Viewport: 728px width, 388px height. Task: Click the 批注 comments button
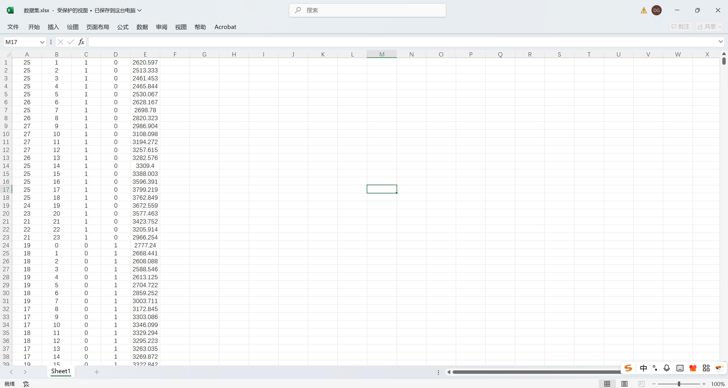tap(680, 27)
